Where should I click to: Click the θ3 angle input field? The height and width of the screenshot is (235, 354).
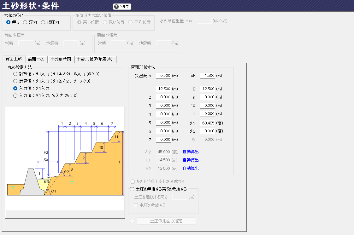point(207,131)
